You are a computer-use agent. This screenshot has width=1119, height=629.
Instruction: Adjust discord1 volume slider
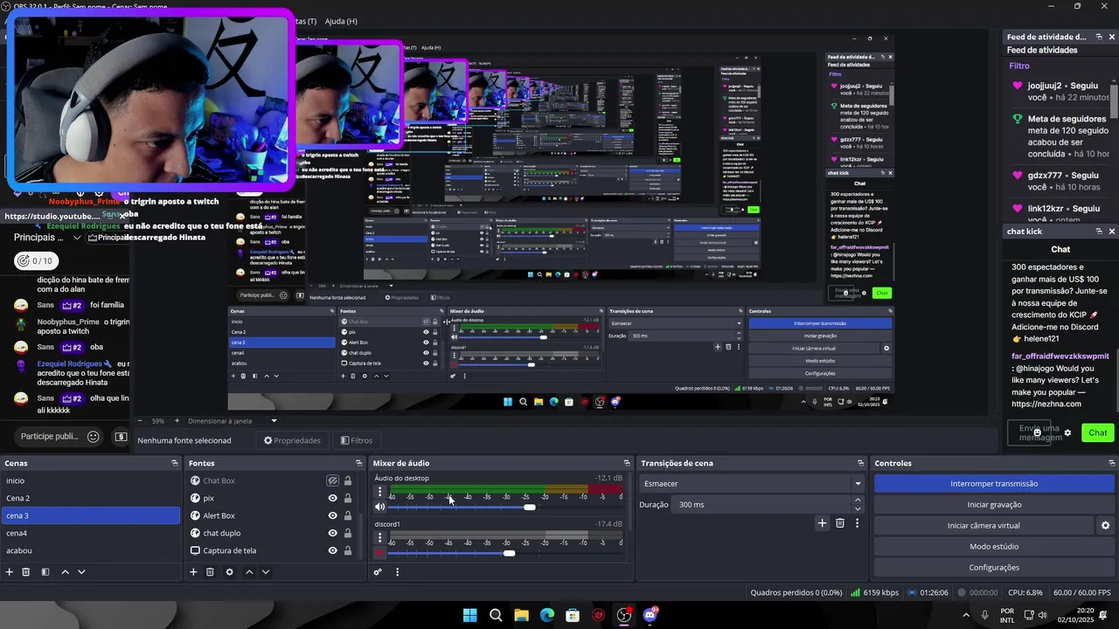tap(510, 553)
